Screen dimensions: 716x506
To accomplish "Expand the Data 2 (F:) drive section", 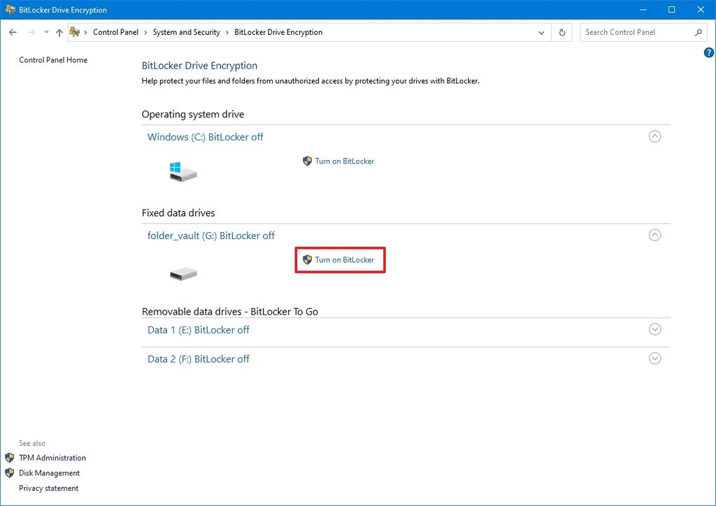I will click(x=655, y=358).
